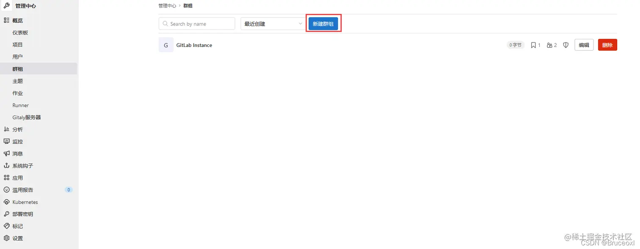The height and width of the screenshot is (249, 640).
Task: Click the 新建群组 button
Action: pos(323,24)
